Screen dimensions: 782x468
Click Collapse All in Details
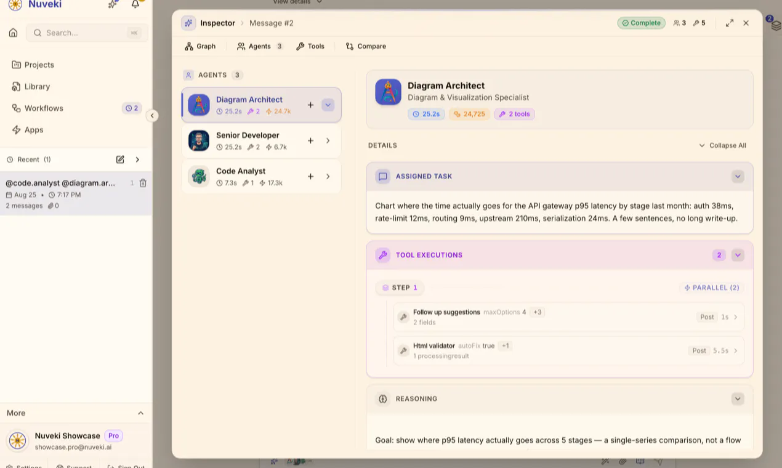coord(722,146)
